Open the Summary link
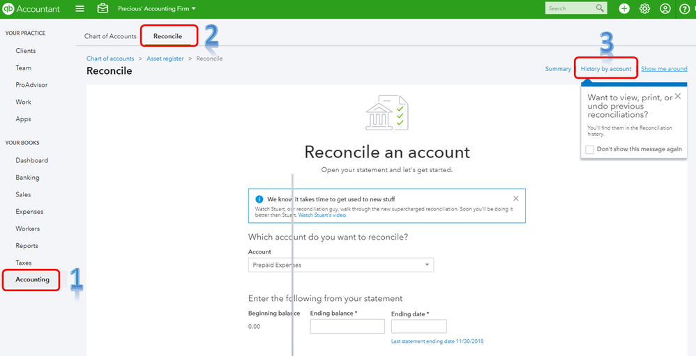The width and height of the screenshot is (696, 356). click(x=558, y=69)
